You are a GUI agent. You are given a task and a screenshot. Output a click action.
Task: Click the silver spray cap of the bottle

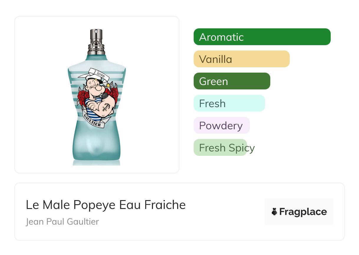[96, 43]
